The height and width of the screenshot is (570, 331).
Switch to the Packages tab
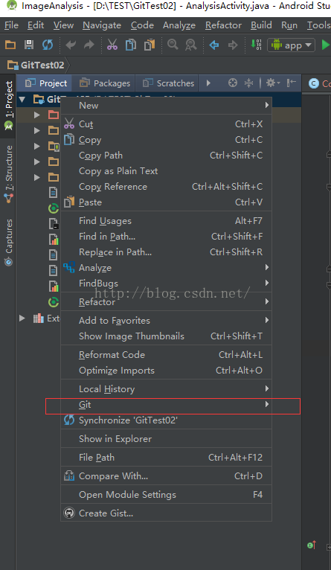pos(104,83)
